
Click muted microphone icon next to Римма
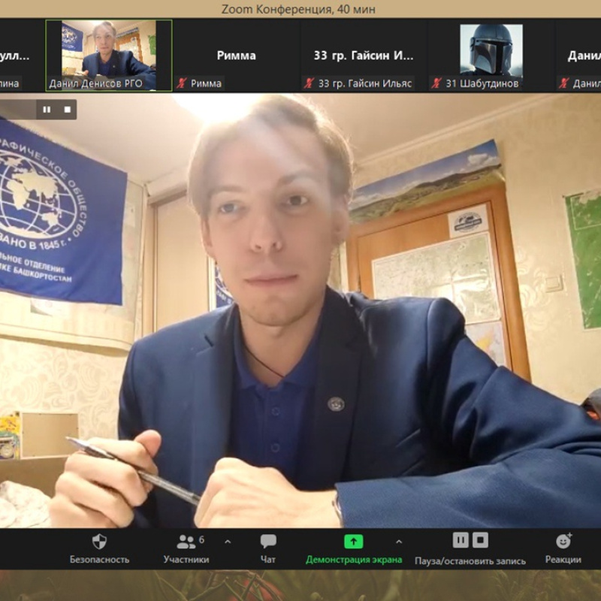[x=182, y=83]
